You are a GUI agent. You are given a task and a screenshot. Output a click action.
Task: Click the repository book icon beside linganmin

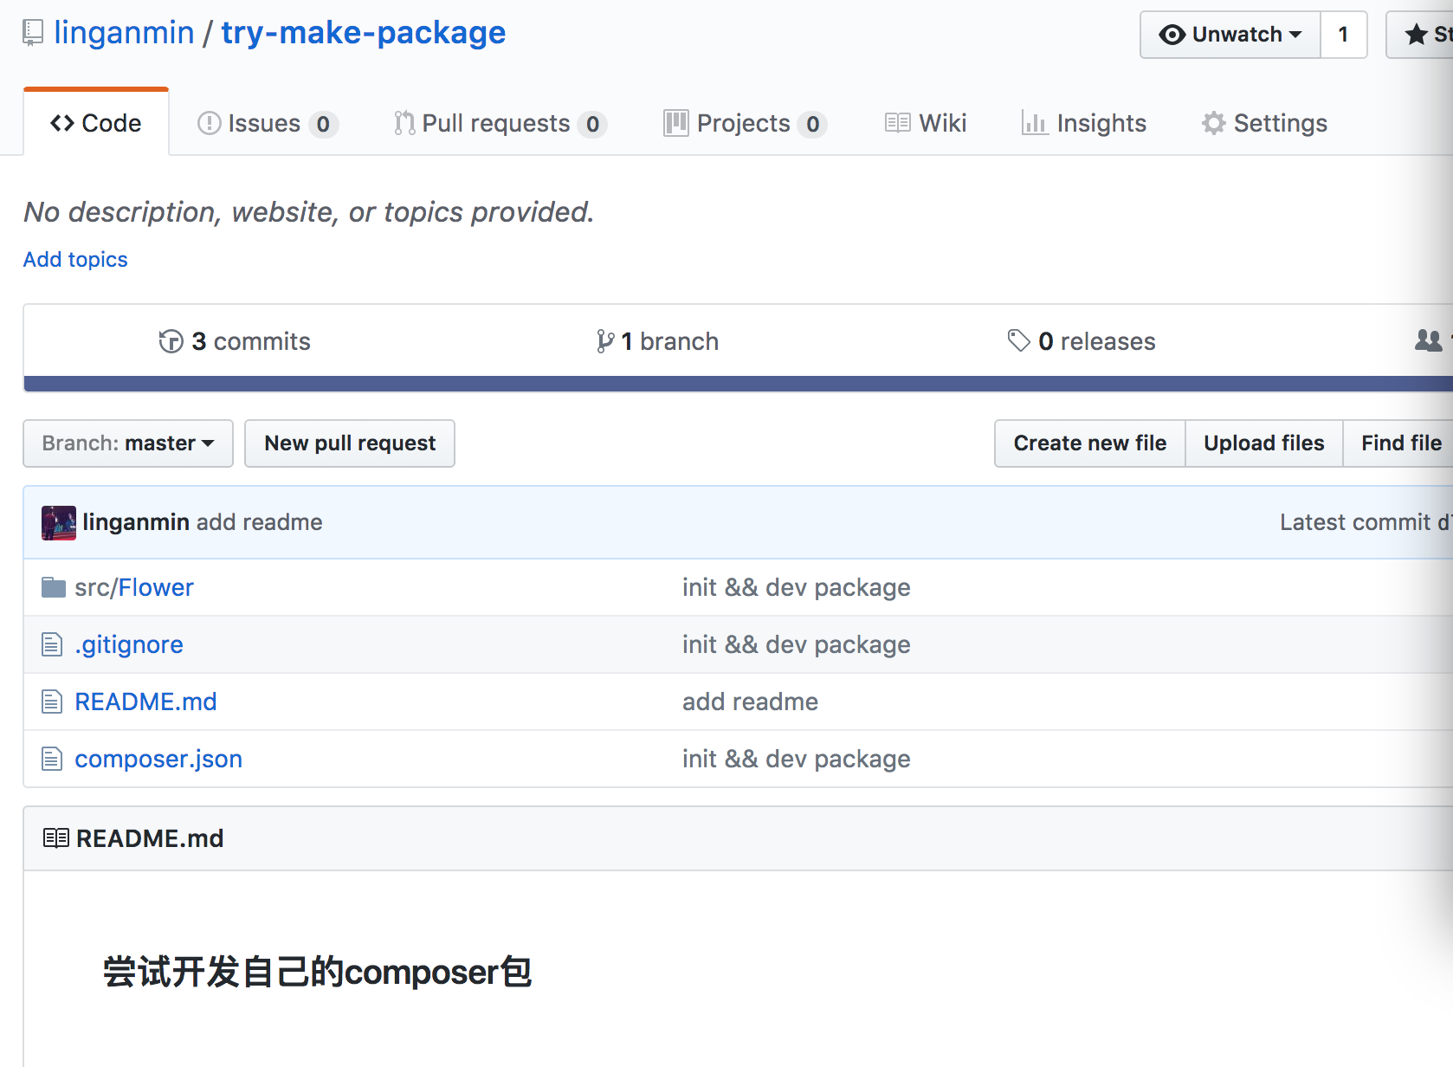tap(33, 33)
